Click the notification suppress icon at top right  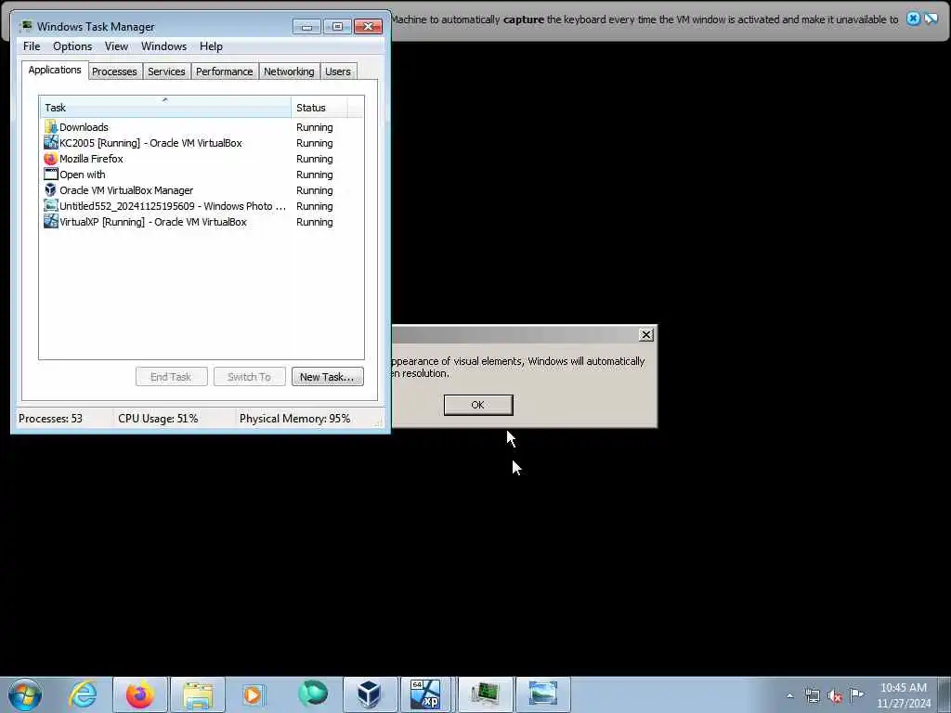pos(931,19)
